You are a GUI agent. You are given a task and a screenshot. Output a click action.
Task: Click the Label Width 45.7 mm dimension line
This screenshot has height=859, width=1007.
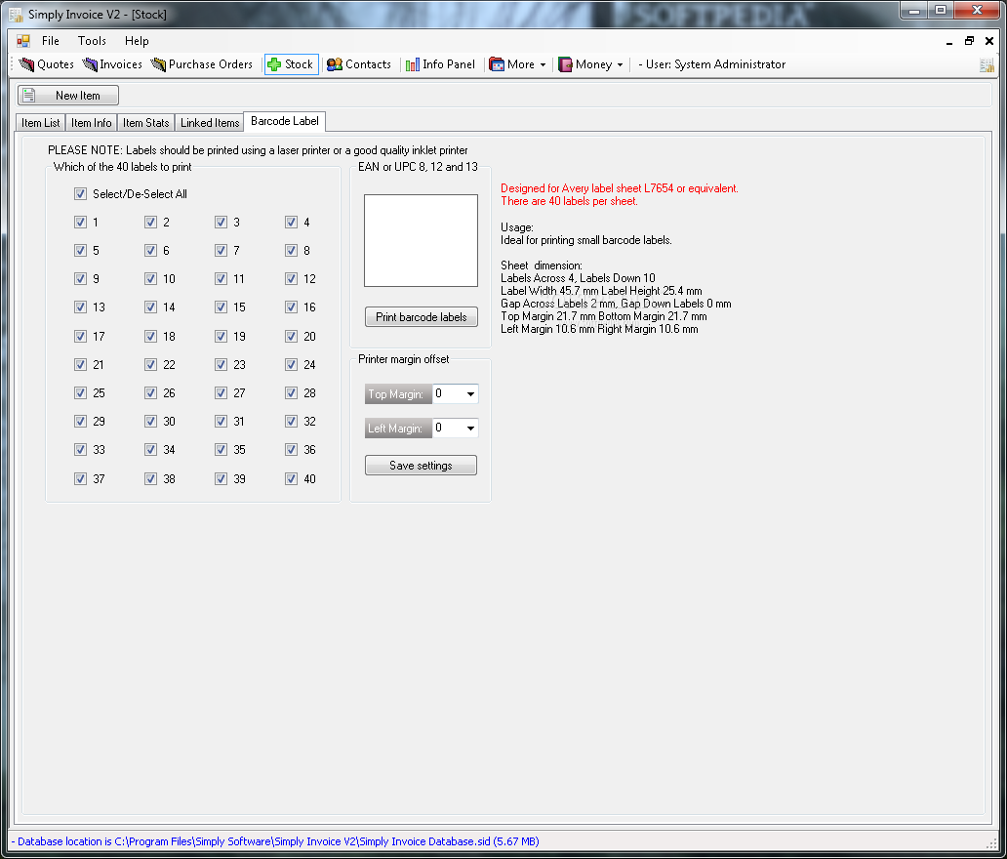tap(601, 291)
